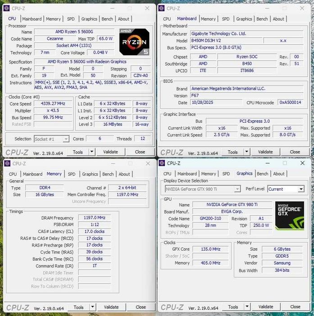Click the DRAM Frequency value 1197.0 MHz
Viewport: 314px width, 316px height.
click(95, 218)
